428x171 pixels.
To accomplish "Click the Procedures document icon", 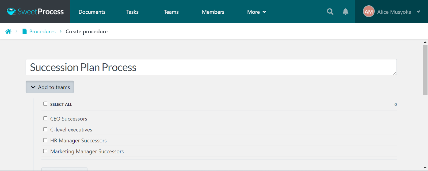I will 24,31.
